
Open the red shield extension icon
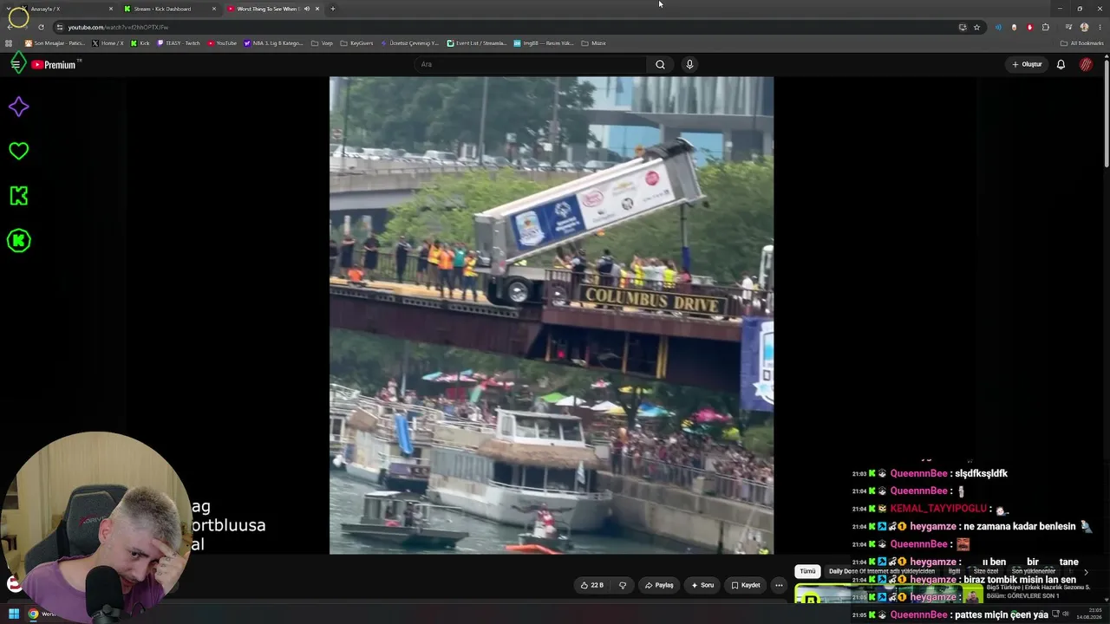coord(1029,27)
